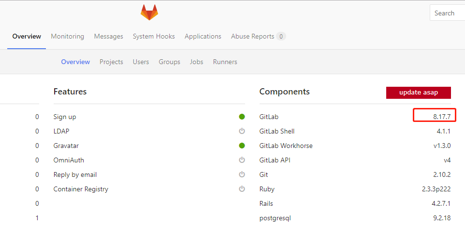Go to the Jobs sub-navigation link

[196, 62]
